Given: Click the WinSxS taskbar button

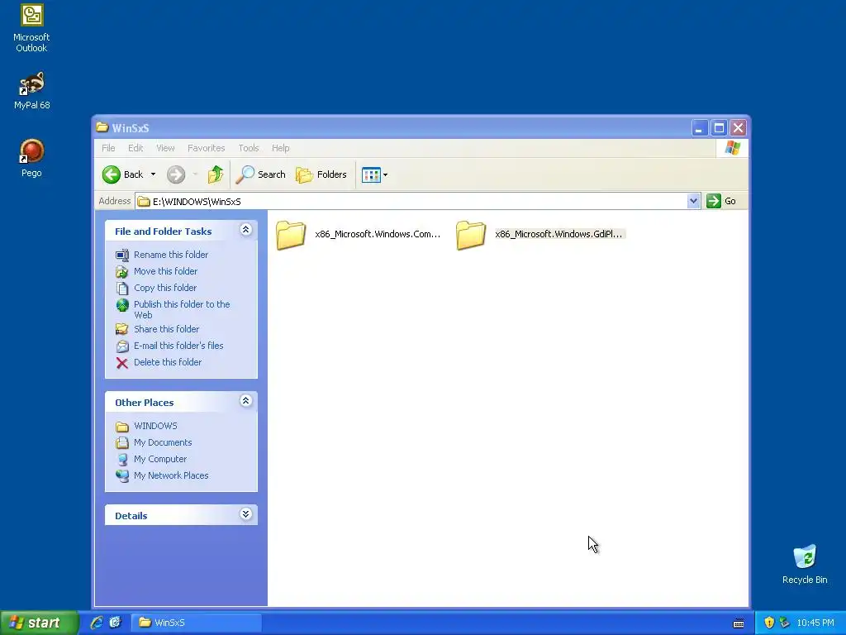Looking at the screenshot, I should [x=197, y=623].
